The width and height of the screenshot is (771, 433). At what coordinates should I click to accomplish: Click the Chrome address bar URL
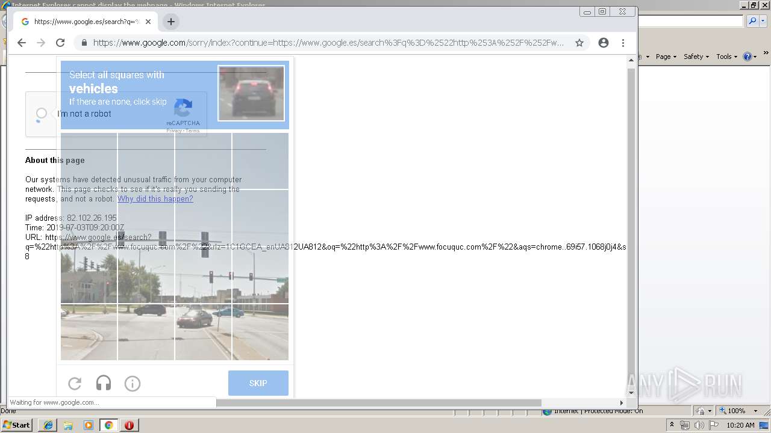(x=328, y=43)
